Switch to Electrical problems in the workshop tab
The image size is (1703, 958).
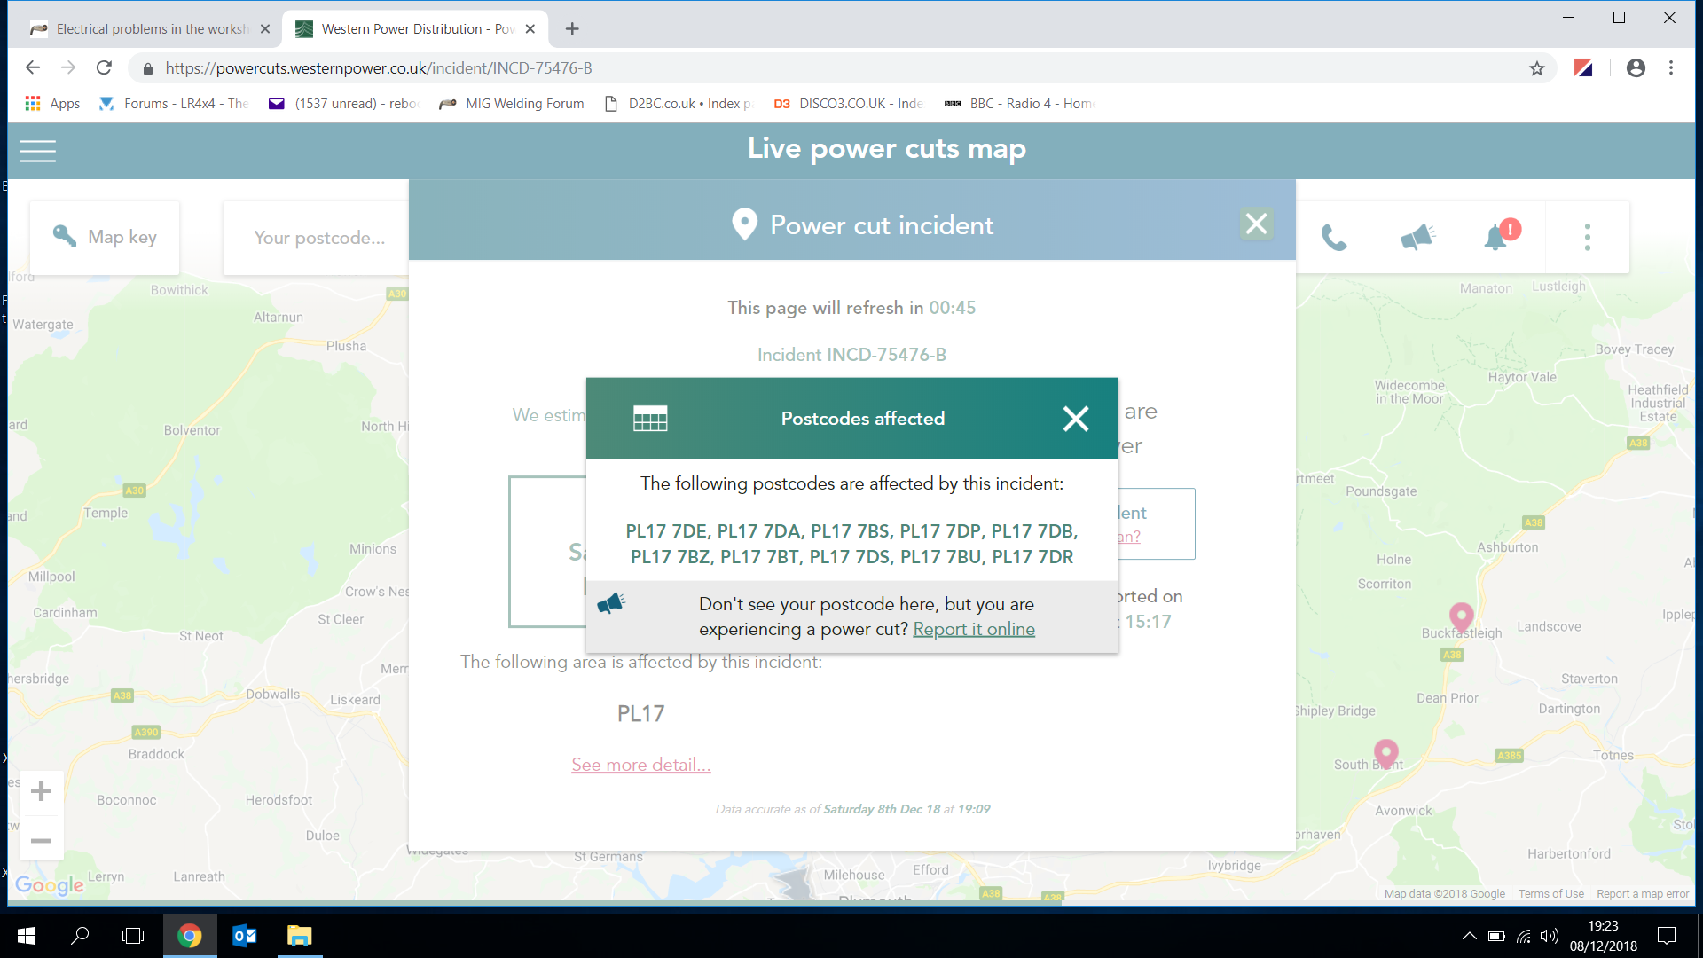pos(151,29)
